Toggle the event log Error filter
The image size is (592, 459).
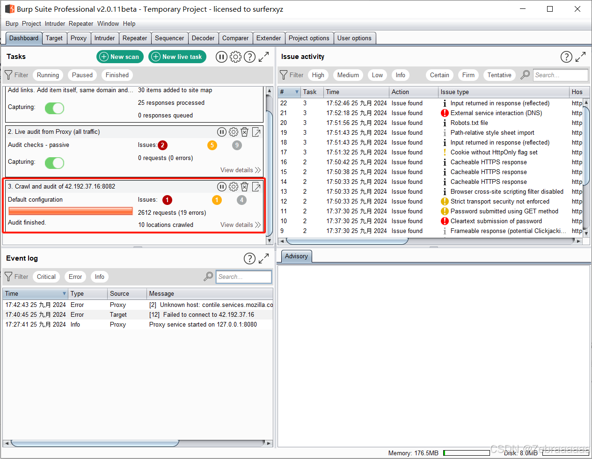tap(75, 277)
